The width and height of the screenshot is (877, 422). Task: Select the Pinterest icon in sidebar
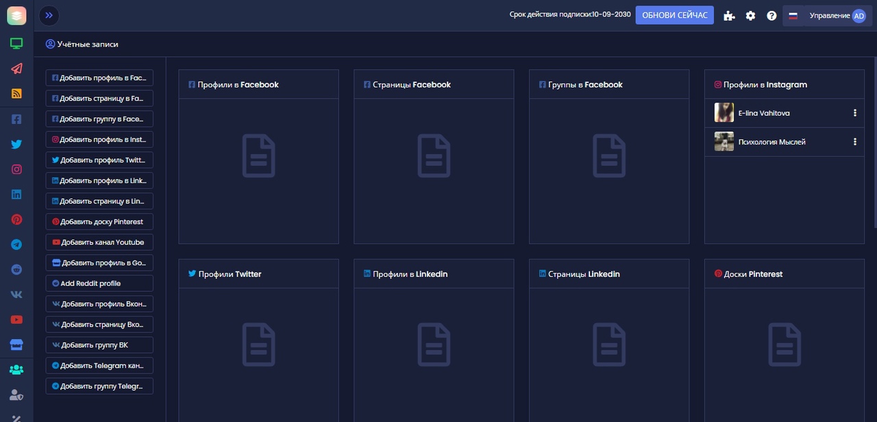[16, 220]
